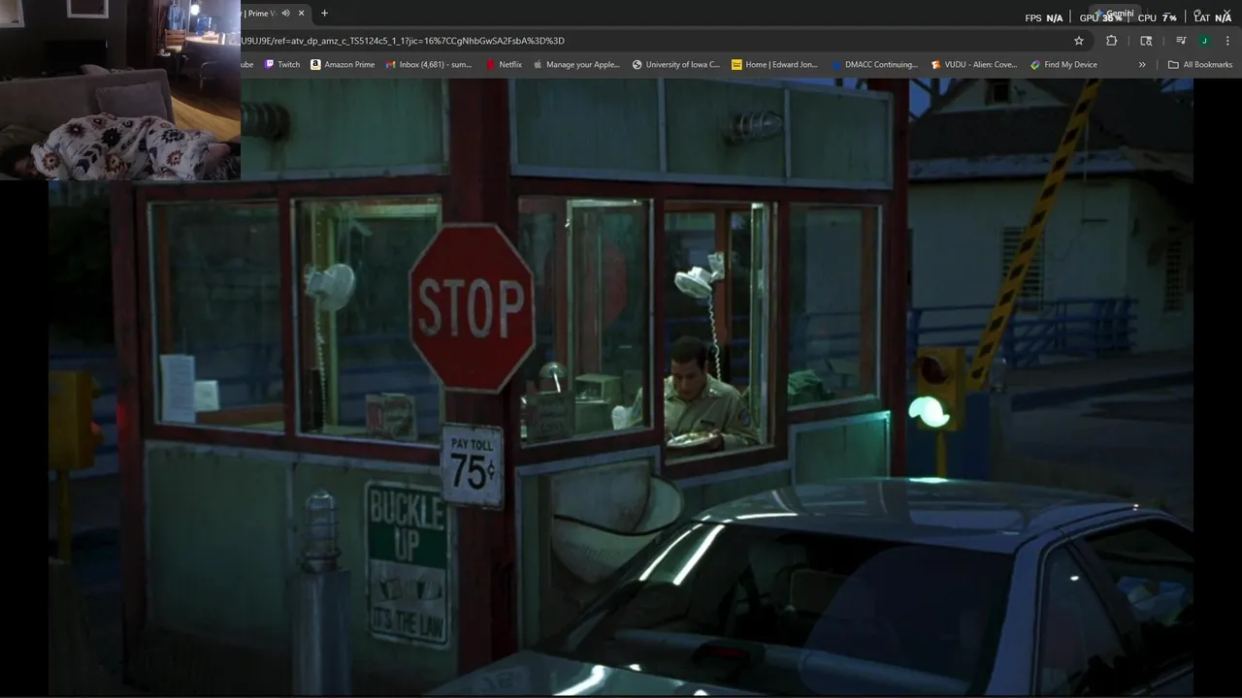Mute the Prime Video tab audio icon
Screen dimensions: 1242x698
285,14
